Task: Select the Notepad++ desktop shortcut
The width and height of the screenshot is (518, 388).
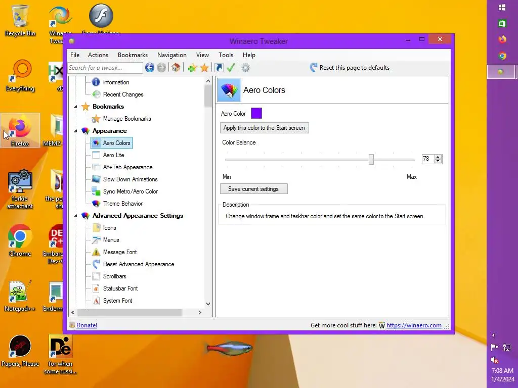Action: pyautogui.click(x=20, y=296)
